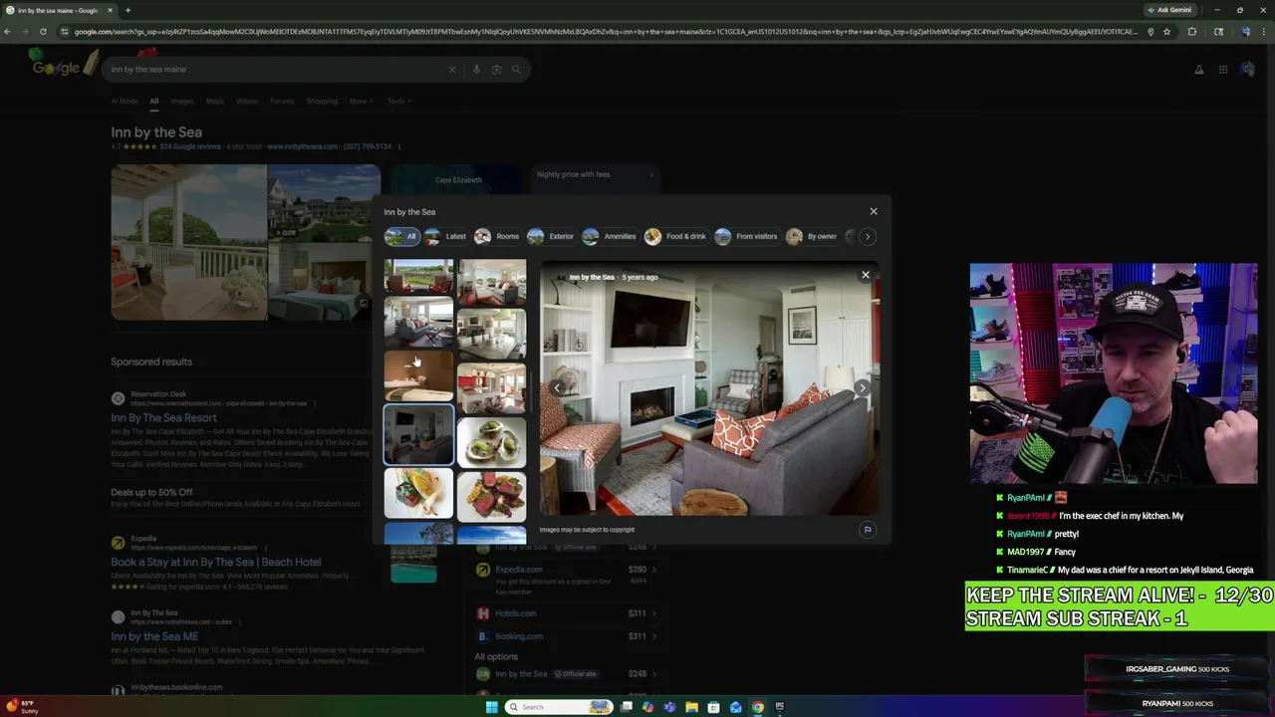Start voice search with the microphone icon
Image resolution: width=1275 pixels, height=717 pixels.
(476, 70)
